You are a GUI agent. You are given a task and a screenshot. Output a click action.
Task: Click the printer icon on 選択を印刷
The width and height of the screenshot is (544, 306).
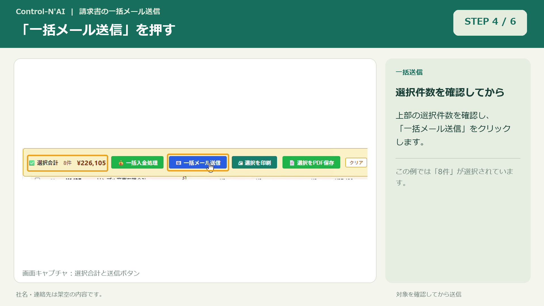tap(240, 163)
